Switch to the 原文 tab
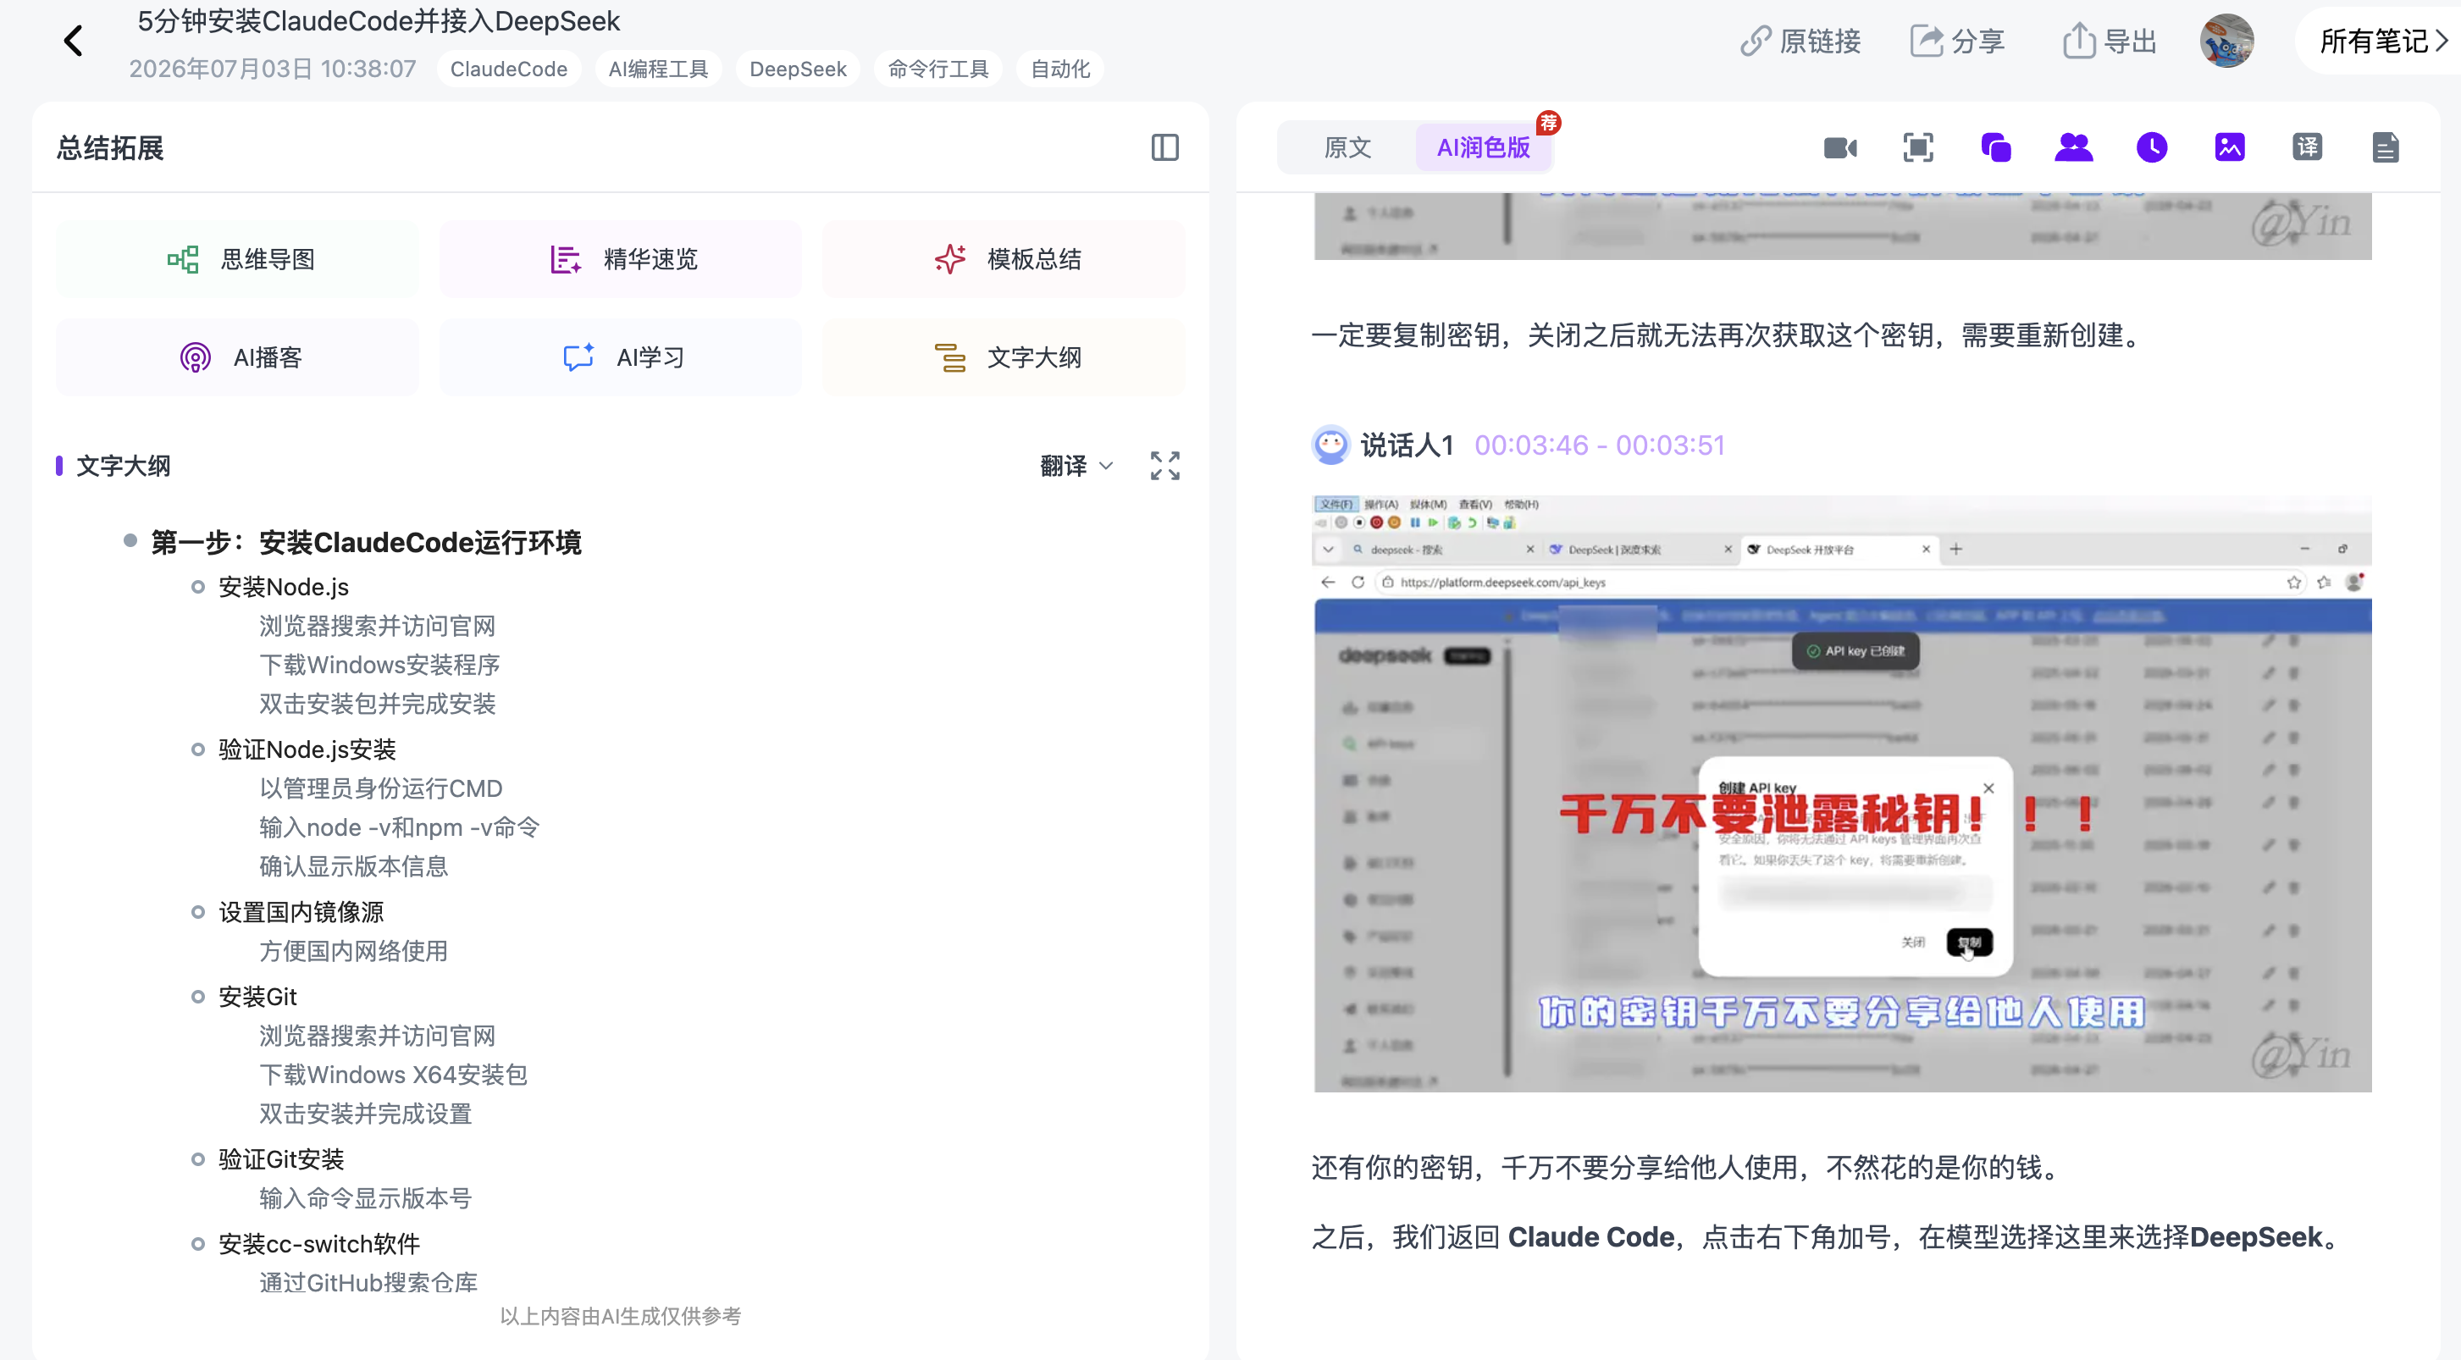 (x=1347, y=147)
